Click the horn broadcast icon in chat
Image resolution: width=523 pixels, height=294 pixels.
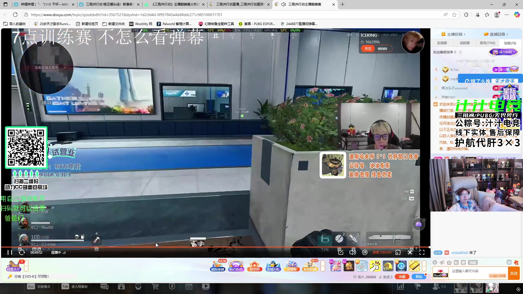pyautogui.click(x=442, y=262)
